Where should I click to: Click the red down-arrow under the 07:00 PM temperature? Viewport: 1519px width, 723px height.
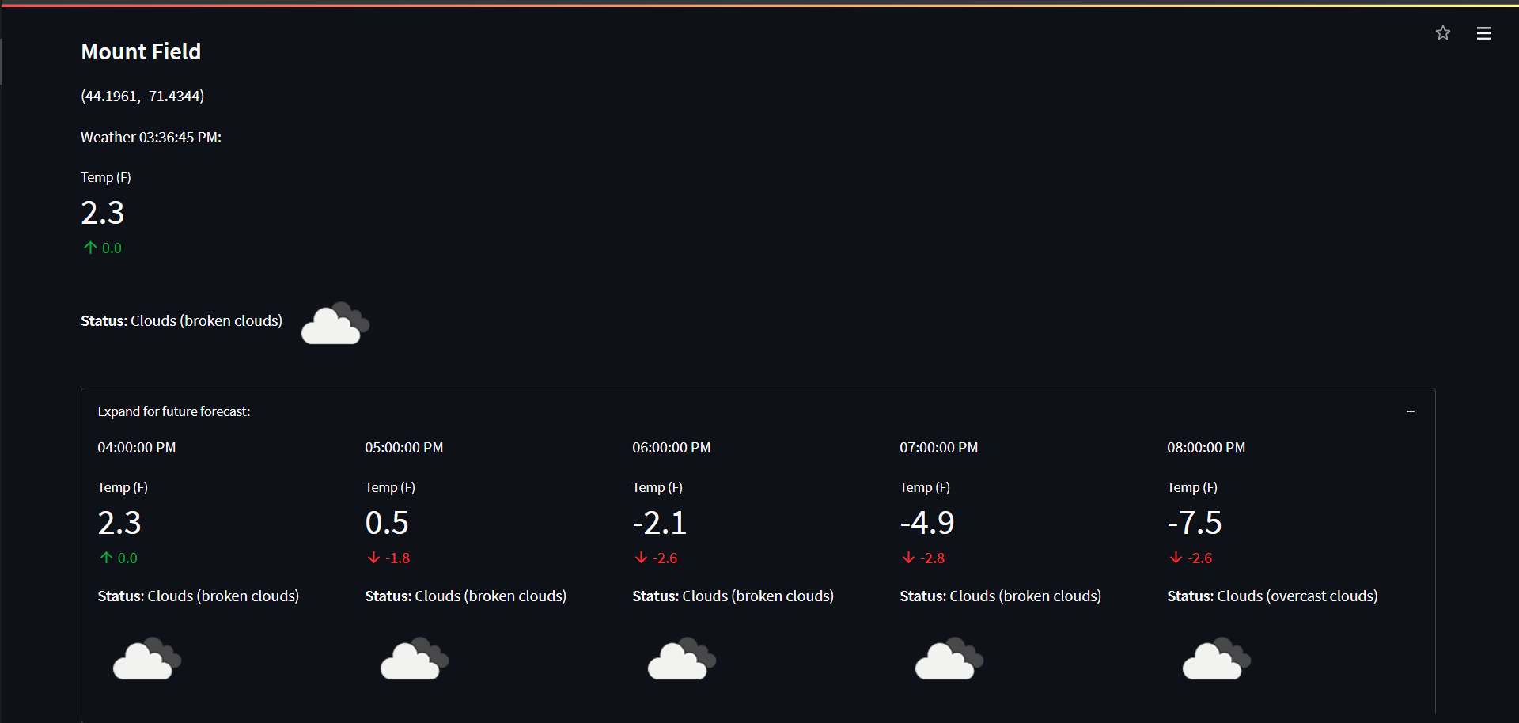click(908, 557)
